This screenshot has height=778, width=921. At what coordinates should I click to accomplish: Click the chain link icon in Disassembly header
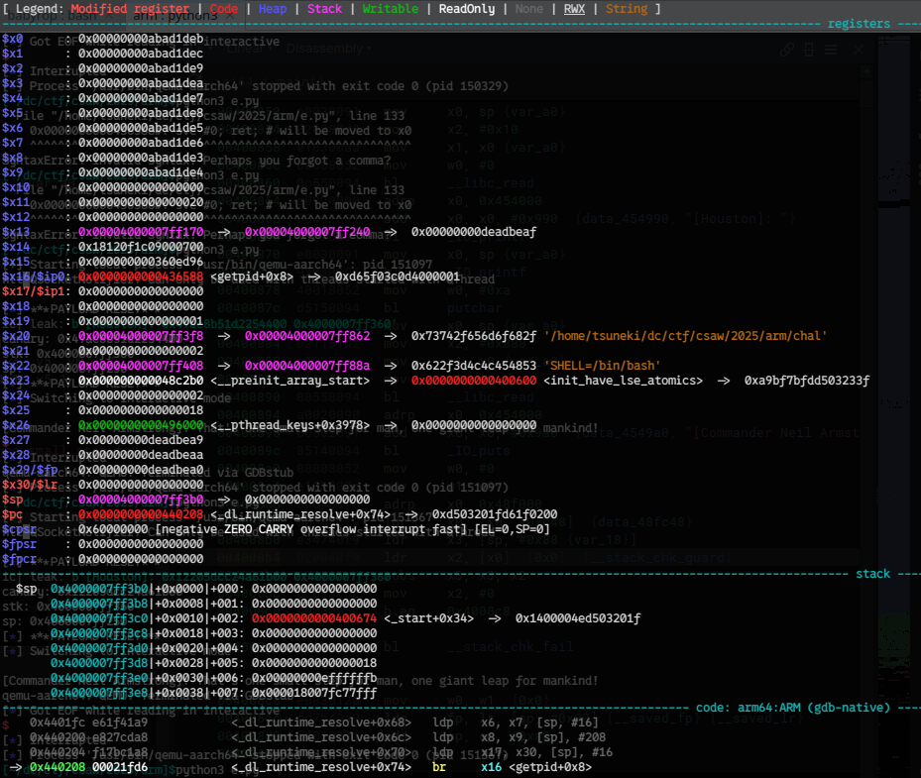(x=787, y=50)
